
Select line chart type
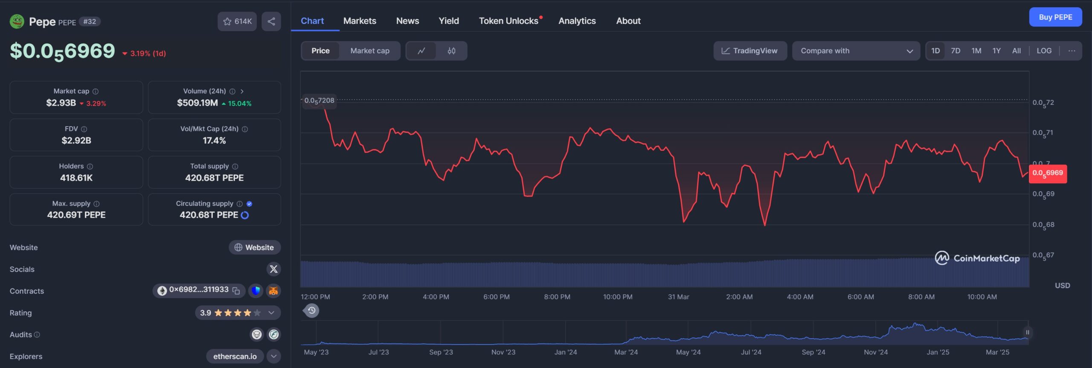(x=421, y=51)
